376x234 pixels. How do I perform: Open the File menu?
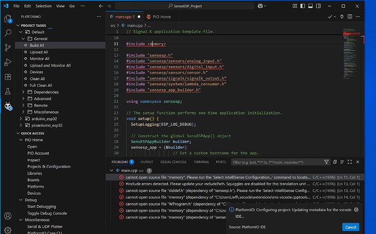pyautogui.click(x=16, y=6)
